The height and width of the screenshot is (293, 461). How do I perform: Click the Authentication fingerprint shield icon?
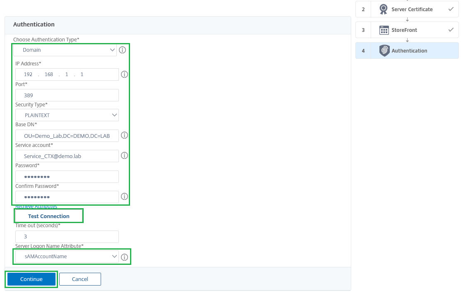click(384, 50)
